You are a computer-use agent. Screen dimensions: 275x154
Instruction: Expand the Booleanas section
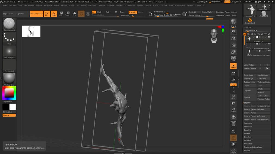click(248, 127)
